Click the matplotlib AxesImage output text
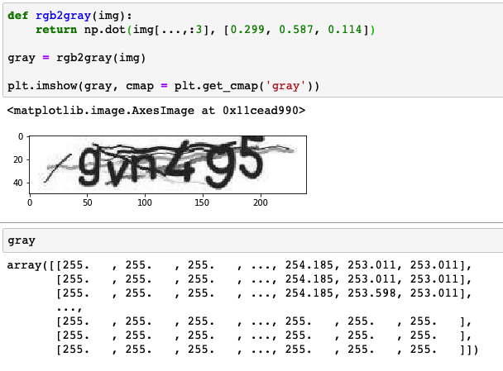 click(156, 110)
